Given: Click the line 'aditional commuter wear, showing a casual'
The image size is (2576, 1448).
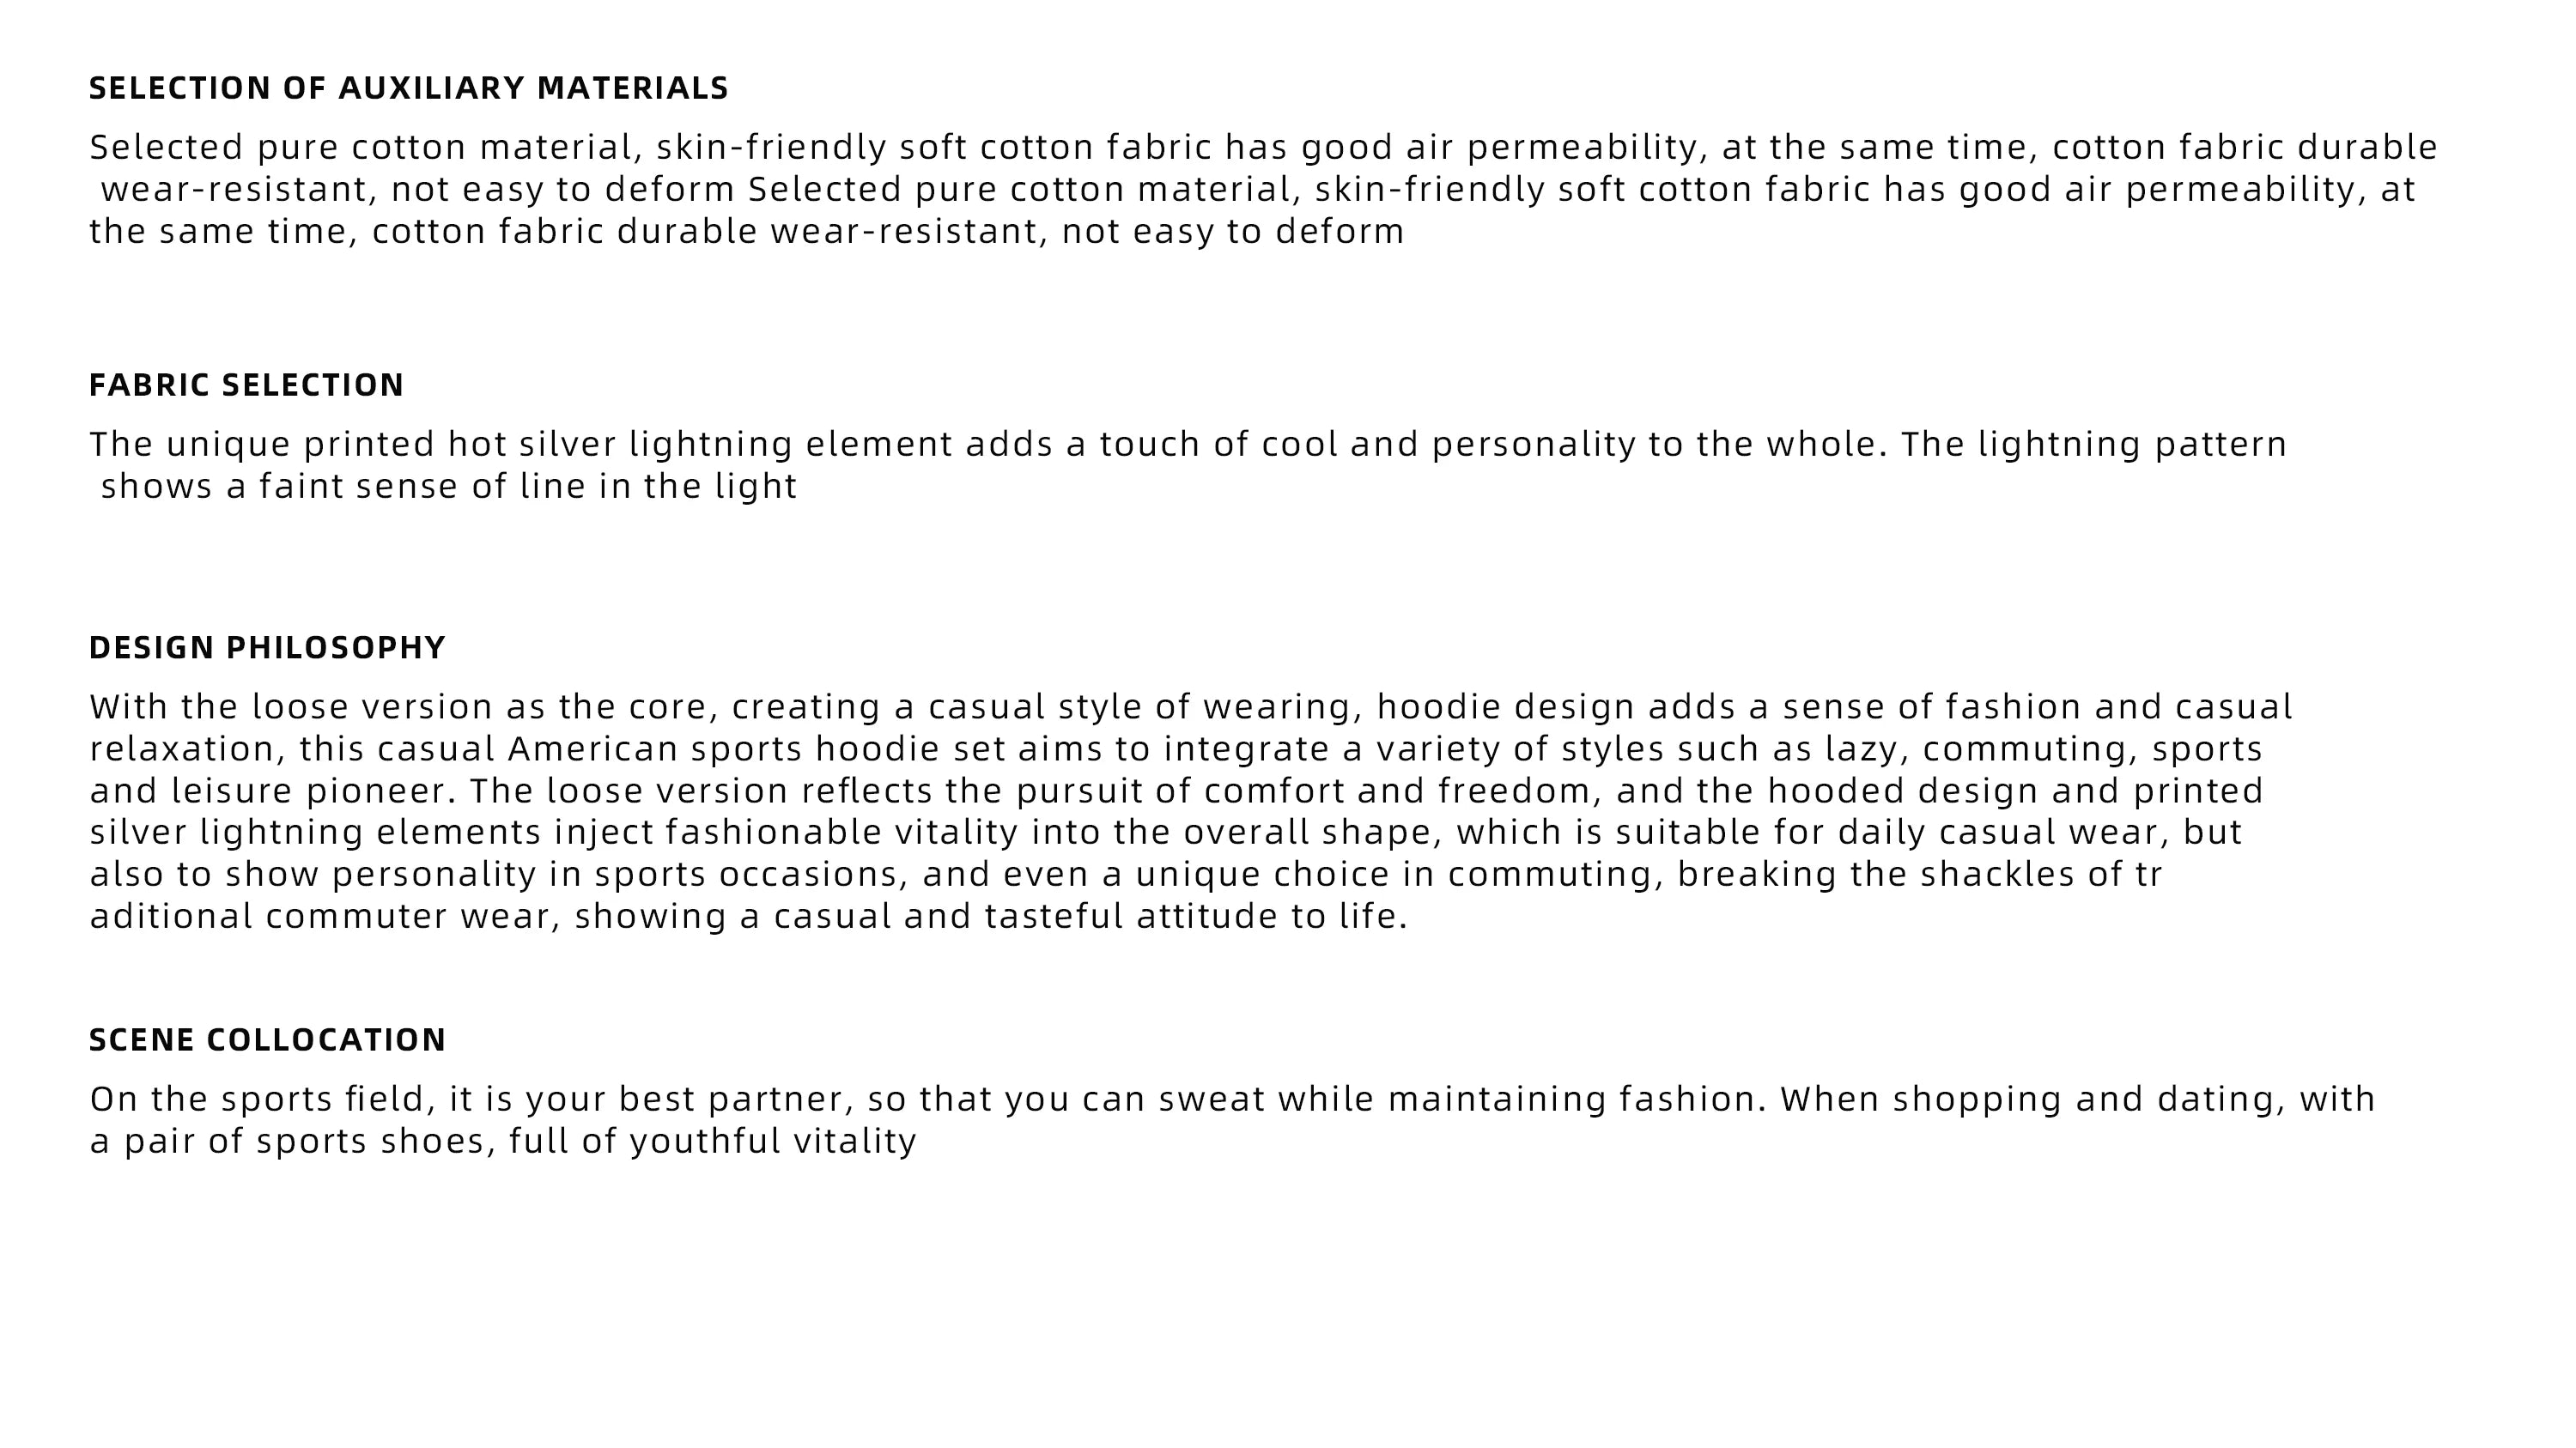Looking at the screenshot, I should 749,917.
